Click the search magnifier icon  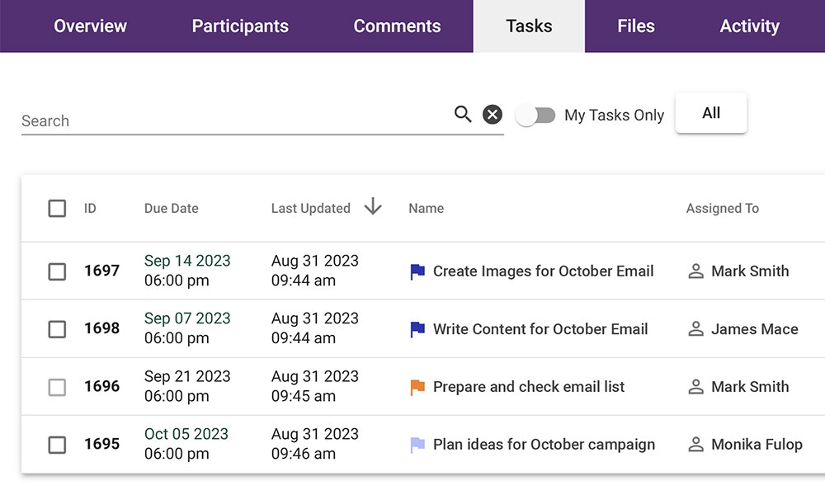[463, 114]
